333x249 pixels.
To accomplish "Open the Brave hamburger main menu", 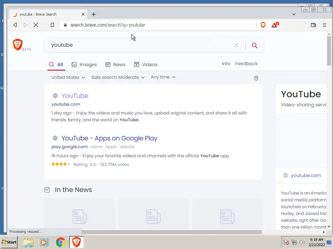I will tap(324, 25).
